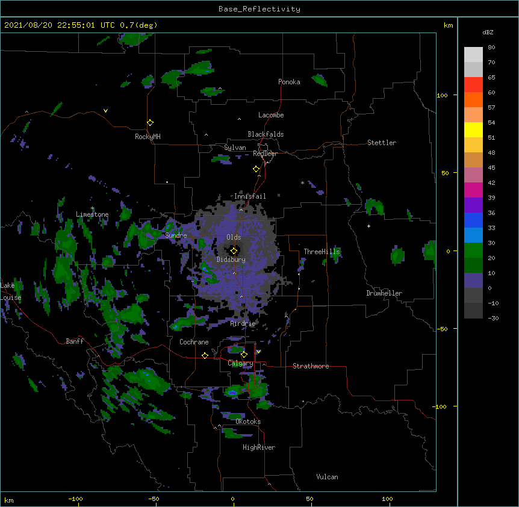
Task: Click the white asterisk above Limestone
Action: pos(93,208)
